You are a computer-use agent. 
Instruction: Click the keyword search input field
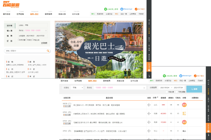(x=26, y=51)
